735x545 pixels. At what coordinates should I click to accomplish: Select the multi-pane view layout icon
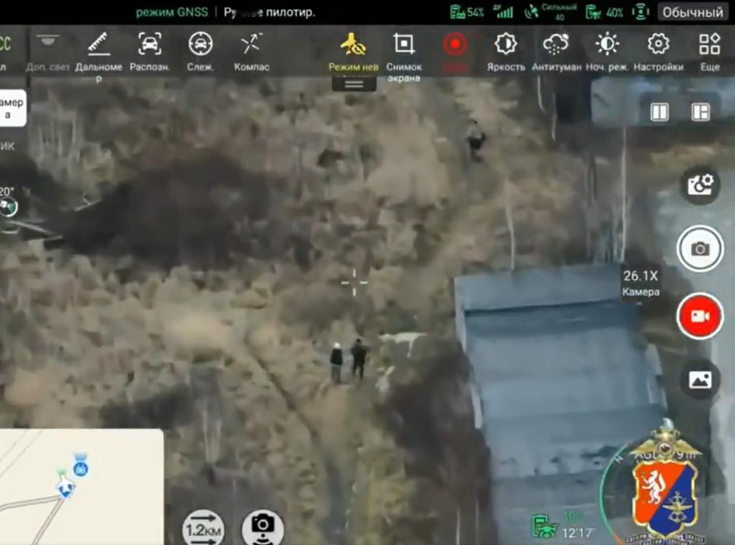[x=701, y=112]
